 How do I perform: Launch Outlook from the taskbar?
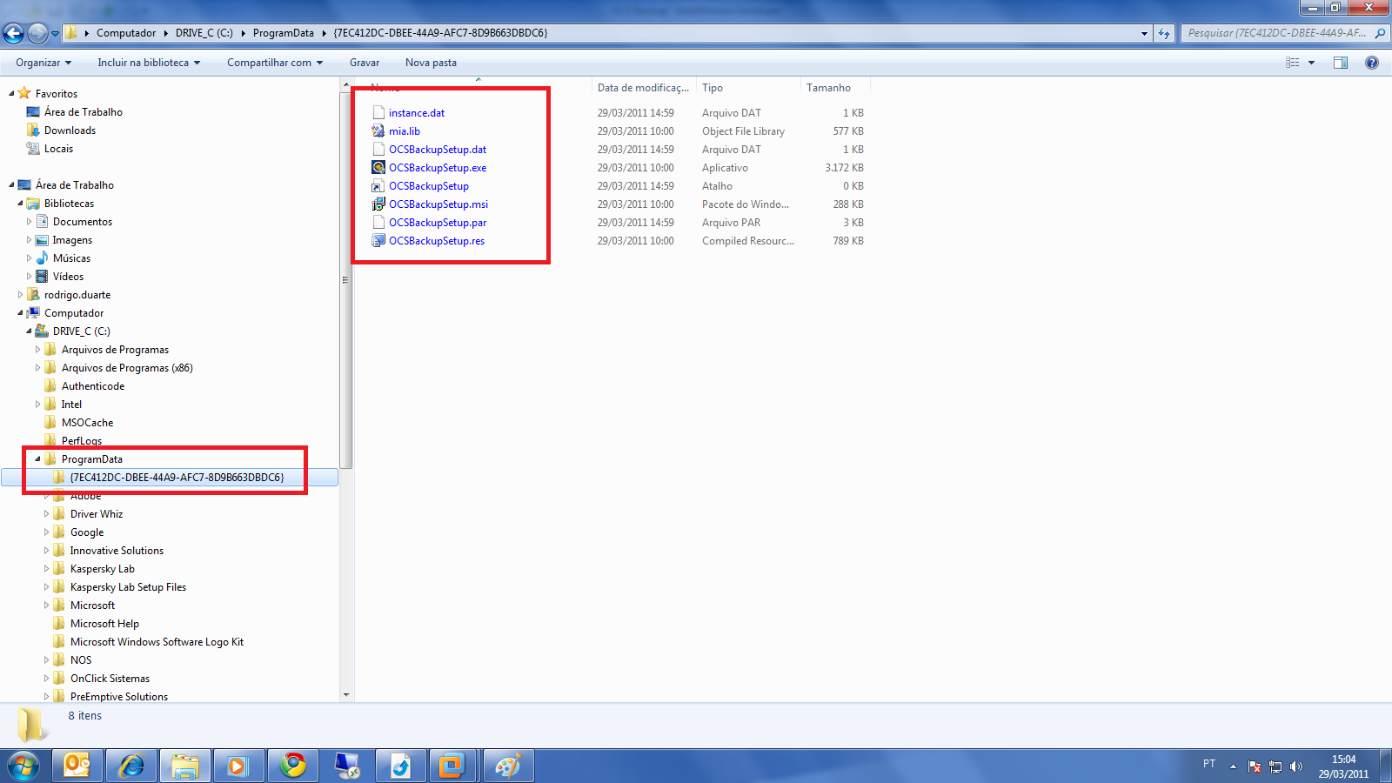[x=77, y=766]
